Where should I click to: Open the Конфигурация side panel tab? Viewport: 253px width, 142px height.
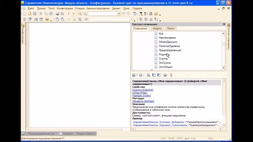(23, 34)
